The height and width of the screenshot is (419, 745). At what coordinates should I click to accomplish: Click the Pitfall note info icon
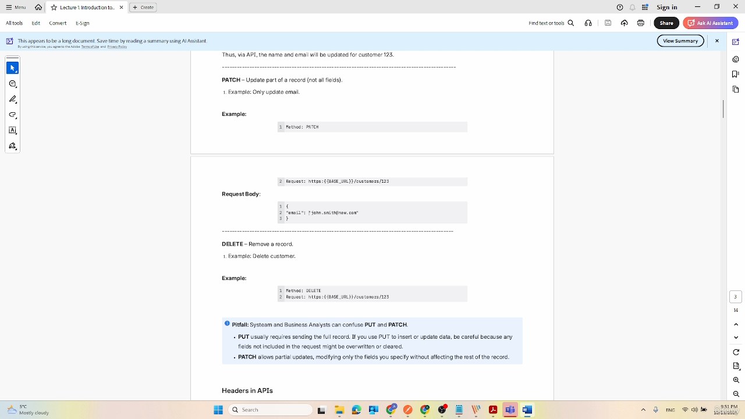pyautogui.click(x=227, y=324)
